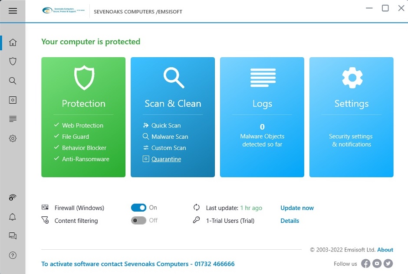Click the Settings tile heading
Screen dimensions: 408x274
352,104
